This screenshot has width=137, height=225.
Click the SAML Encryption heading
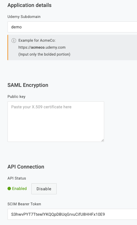click(x=28, y=85)
